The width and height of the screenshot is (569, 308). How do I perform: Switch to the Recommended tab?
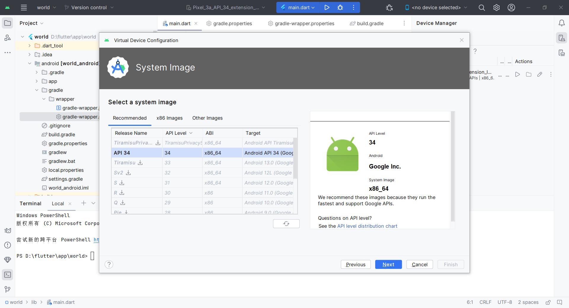(130, 118)
